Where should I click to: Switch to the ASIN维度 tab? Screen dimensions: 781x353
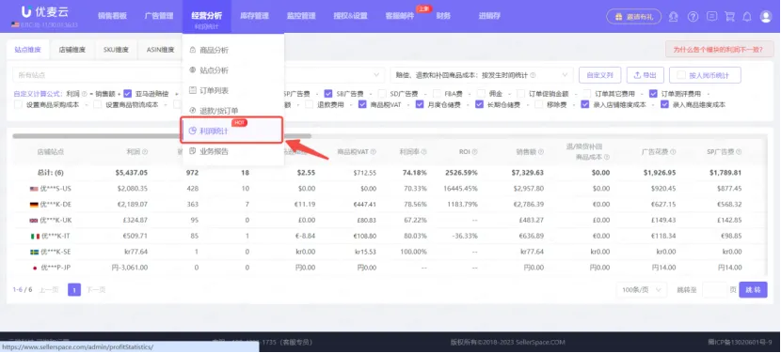pyautogui.click(x=160, y=50)
